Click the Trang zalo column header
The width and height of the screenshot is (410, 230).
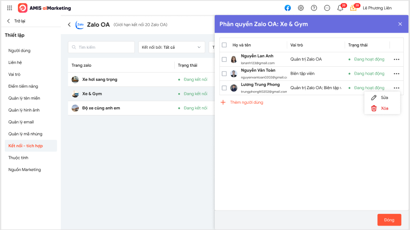click(x=82, y=65)
